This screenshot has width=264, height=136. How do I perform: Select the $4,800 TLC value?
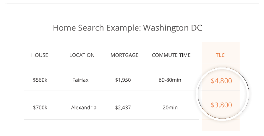[221, 81]
